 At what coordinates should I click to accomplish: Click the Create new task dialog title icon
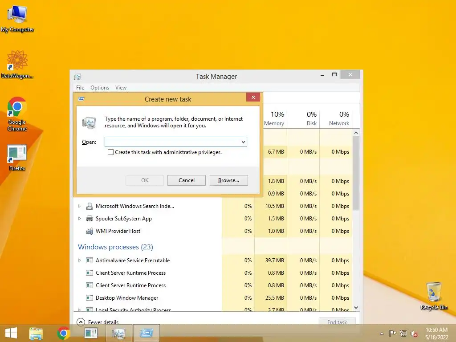pyautogui.click(x=81, y=99)
